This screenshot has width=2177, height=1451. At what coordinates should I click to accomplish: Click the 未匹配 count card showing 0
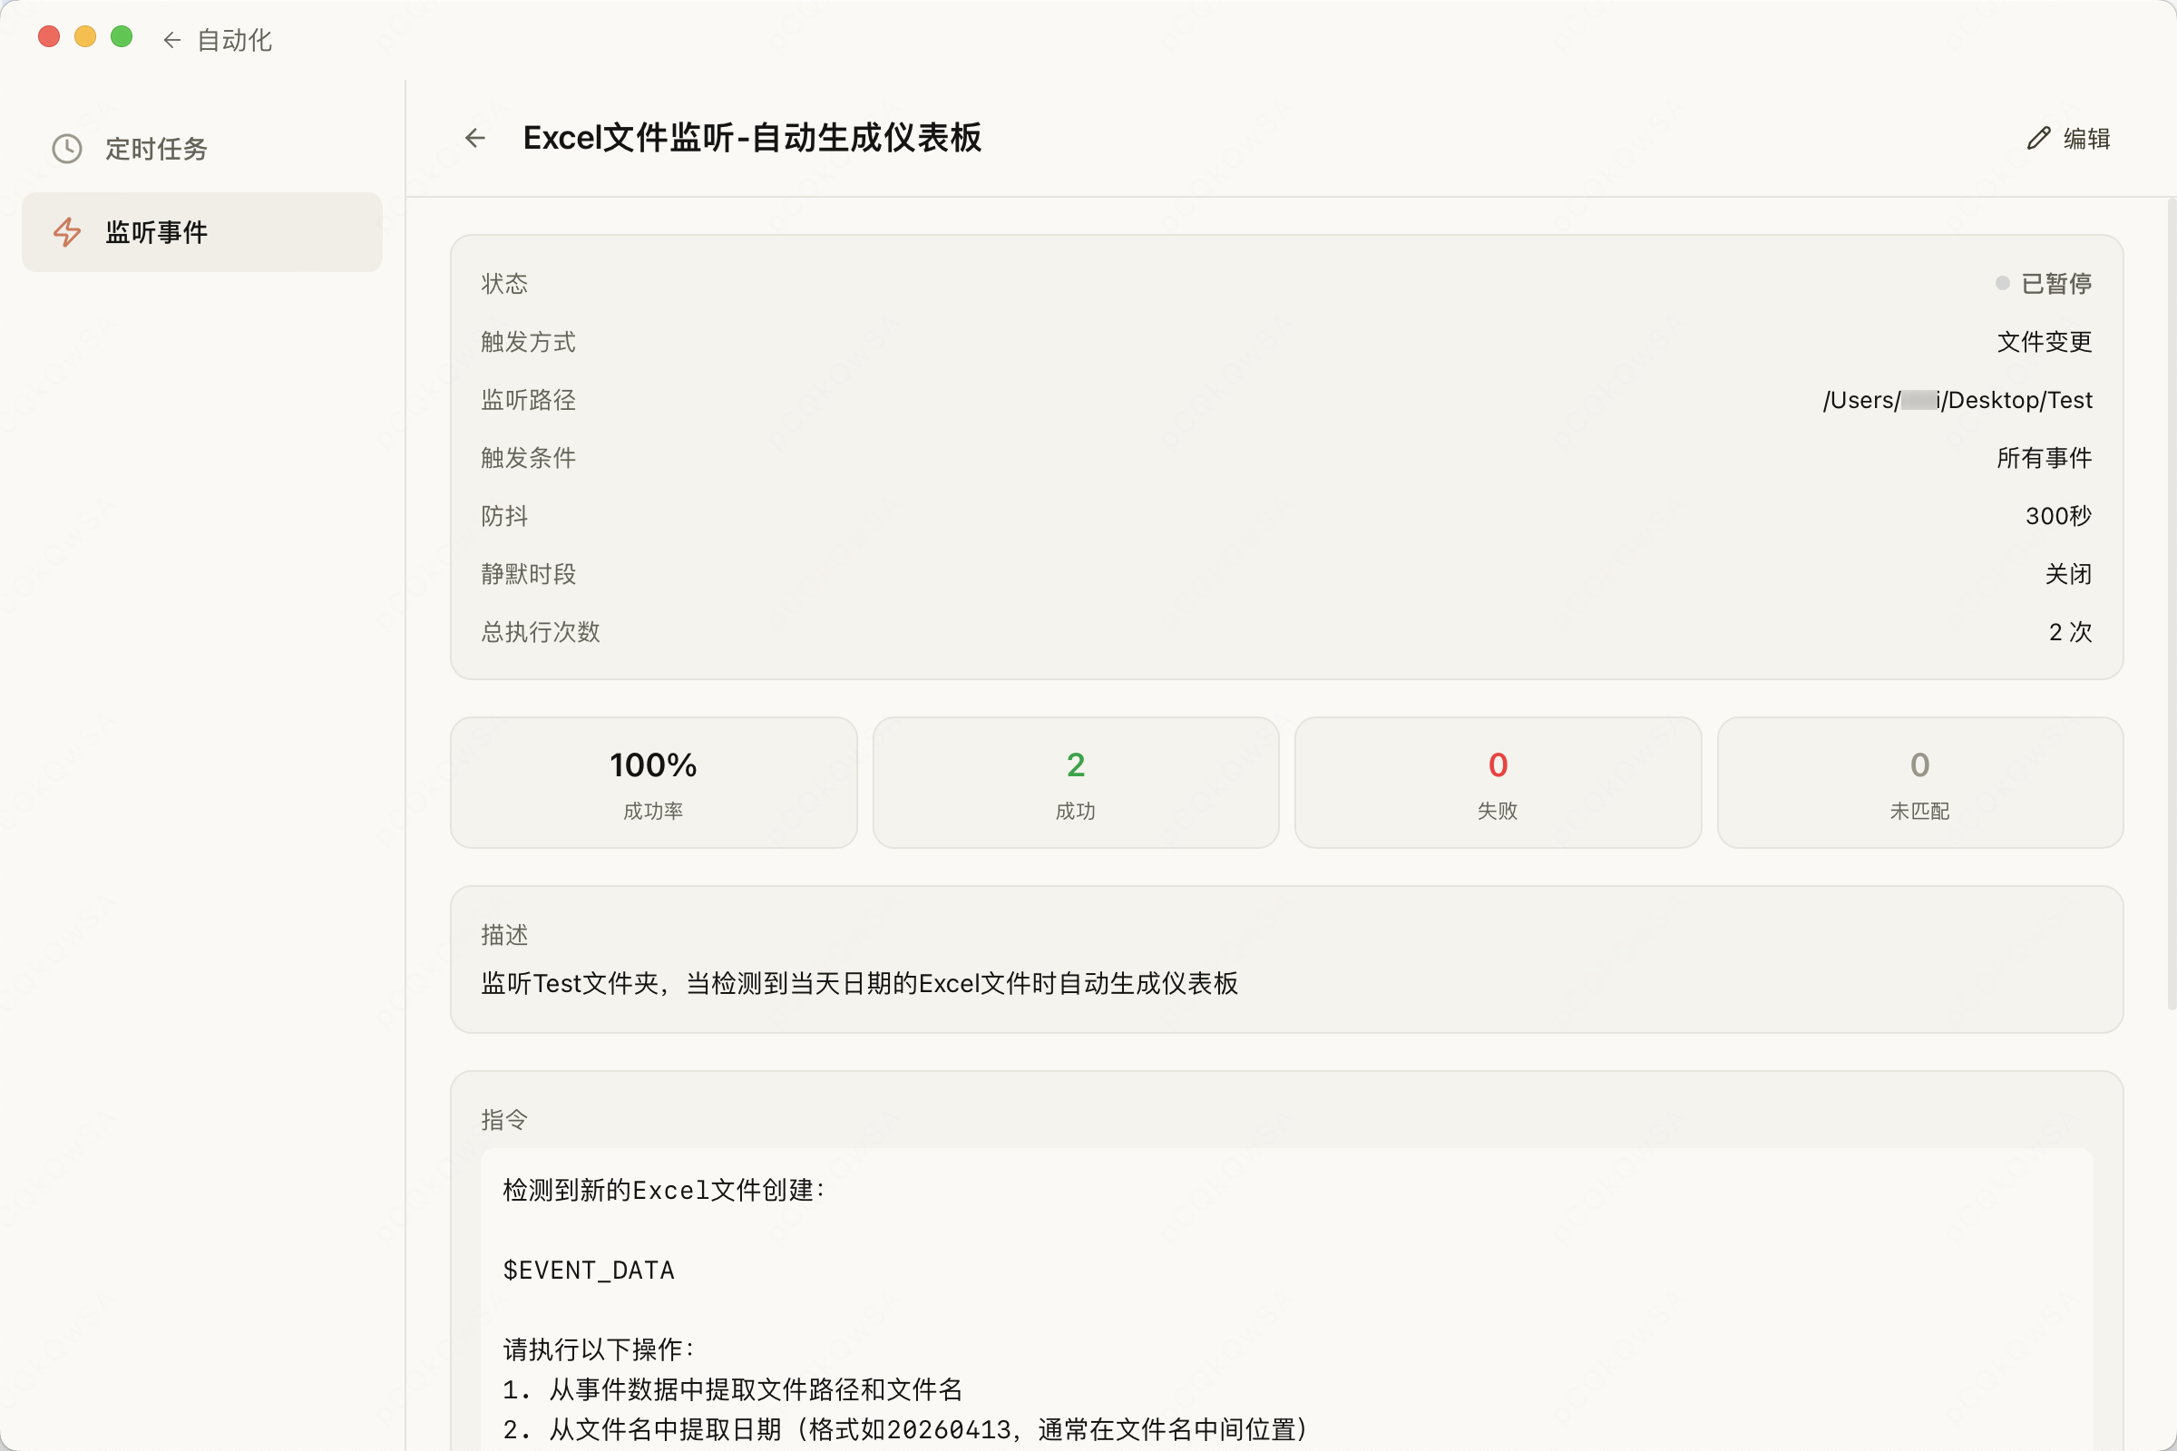point(1919,782)
